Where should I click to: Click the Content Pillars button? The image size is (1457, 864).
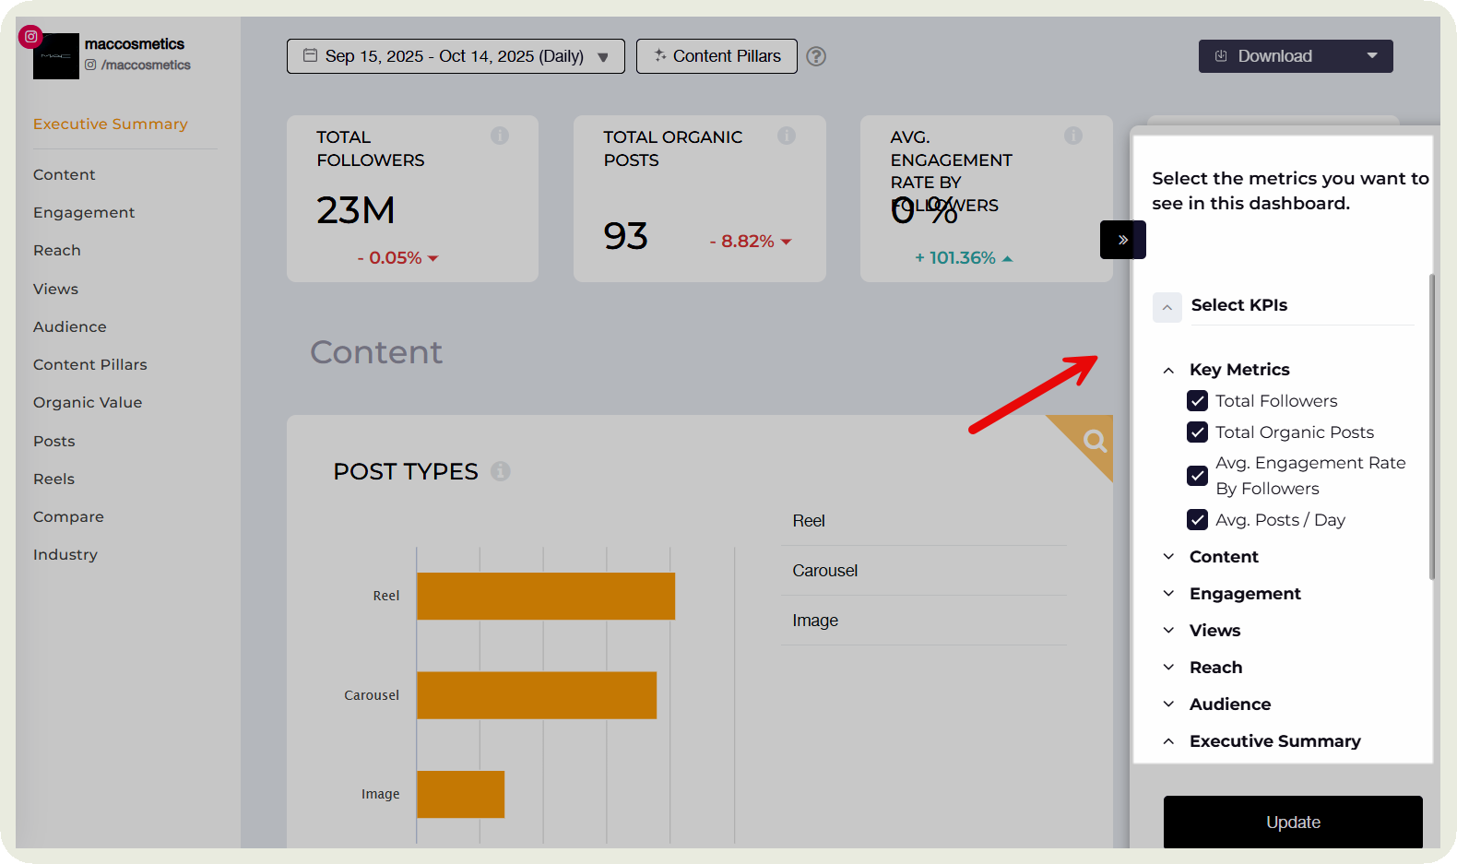coord(717,56)
